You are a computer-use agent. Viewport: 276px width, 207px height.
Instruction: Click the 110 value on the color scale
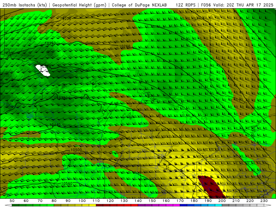click(x=96, y=201)
